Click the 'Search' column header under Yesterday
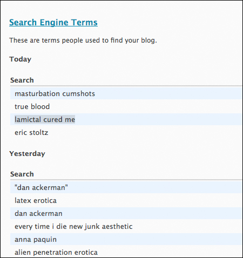The width and height of the screenshot is (243, 258). pos(22,174)
